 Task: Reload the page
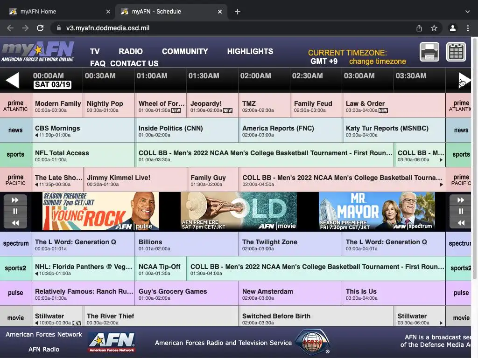[x=40, y=28]
